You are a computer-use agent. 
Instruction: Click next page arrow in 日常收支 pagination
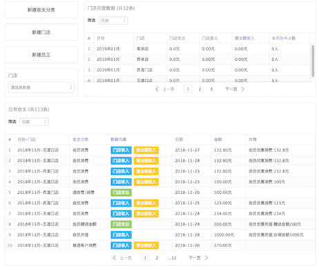coord(206,258)
